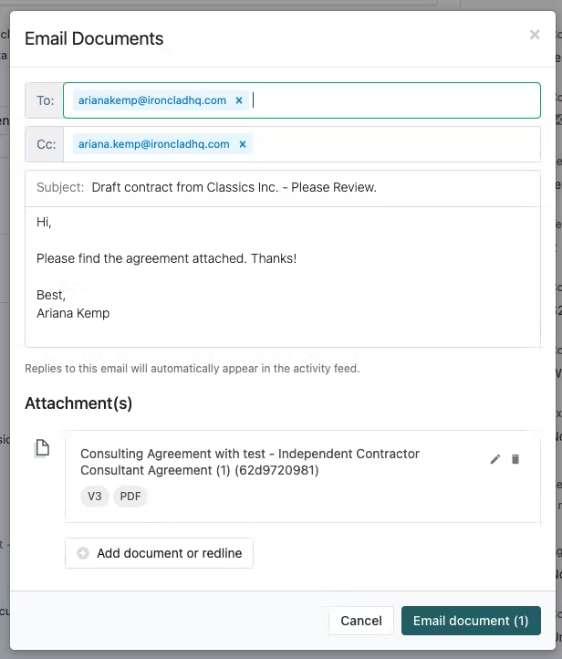Remove arianakemp@ironcladhq.com from the To field
The height and width of the screenshot is (659, 562).
click(x=239, y=100)
